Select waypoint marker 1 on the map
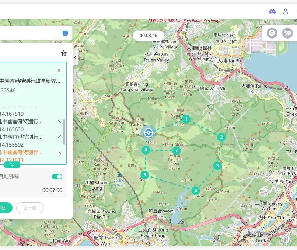 (186, 119)
